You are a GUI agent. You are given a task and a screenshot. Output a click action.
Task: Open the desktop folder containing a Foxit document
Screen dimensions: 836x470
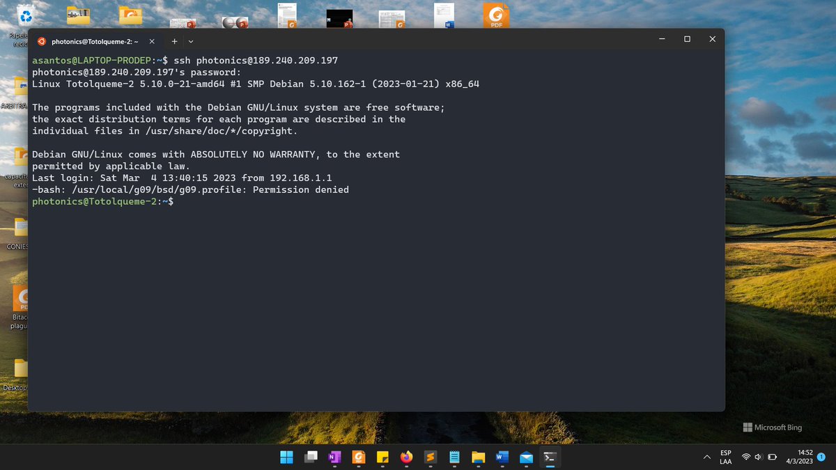pos(130,15)
